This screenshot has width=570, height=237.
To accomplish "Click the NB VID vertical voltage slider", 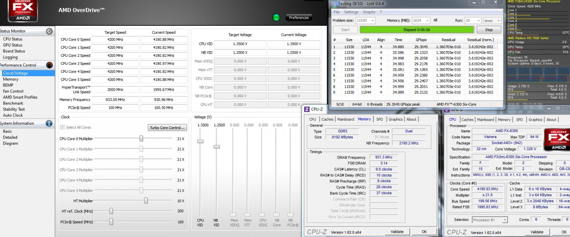I will 217,147.
